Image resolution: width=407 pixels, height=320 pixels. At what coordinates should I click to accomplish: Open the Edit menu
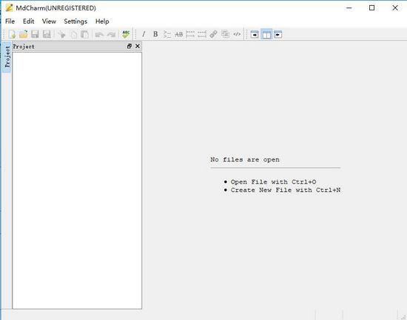(x=29, y=21)
